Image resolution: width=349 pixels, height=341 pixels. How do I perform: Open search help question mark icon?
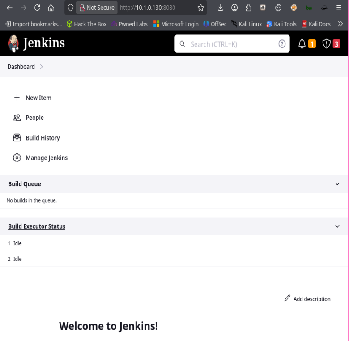[x=282, y=44]
